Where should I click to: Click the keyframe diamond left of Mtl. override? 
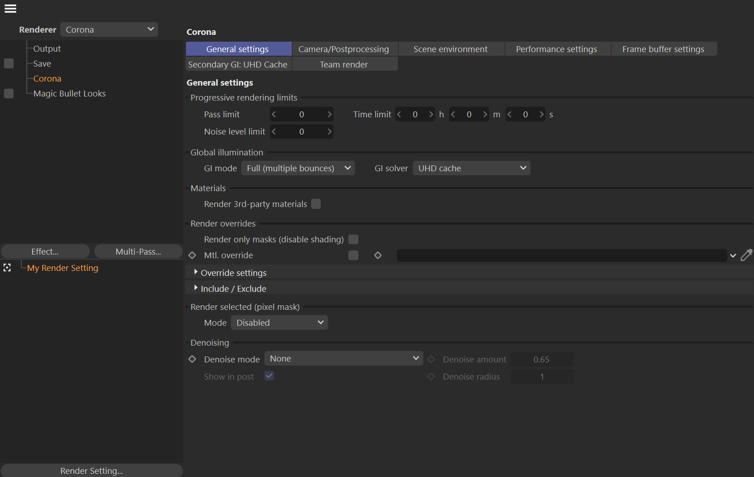tap(192, 255)
